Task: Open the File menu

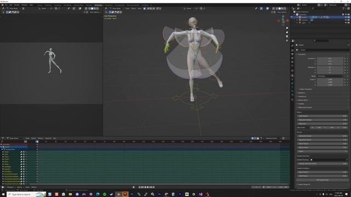Action: coord(6,5)
